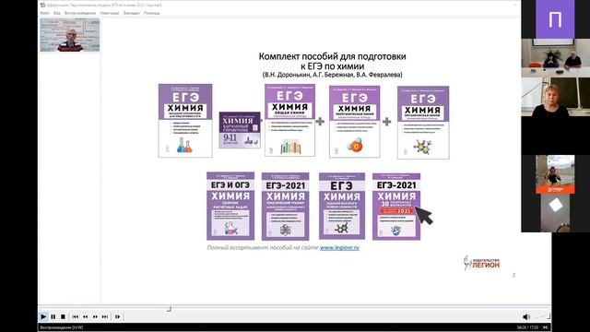Click the participant photo with orange banner
Screen dimensions: 590x332
click(x=555, y=174)
